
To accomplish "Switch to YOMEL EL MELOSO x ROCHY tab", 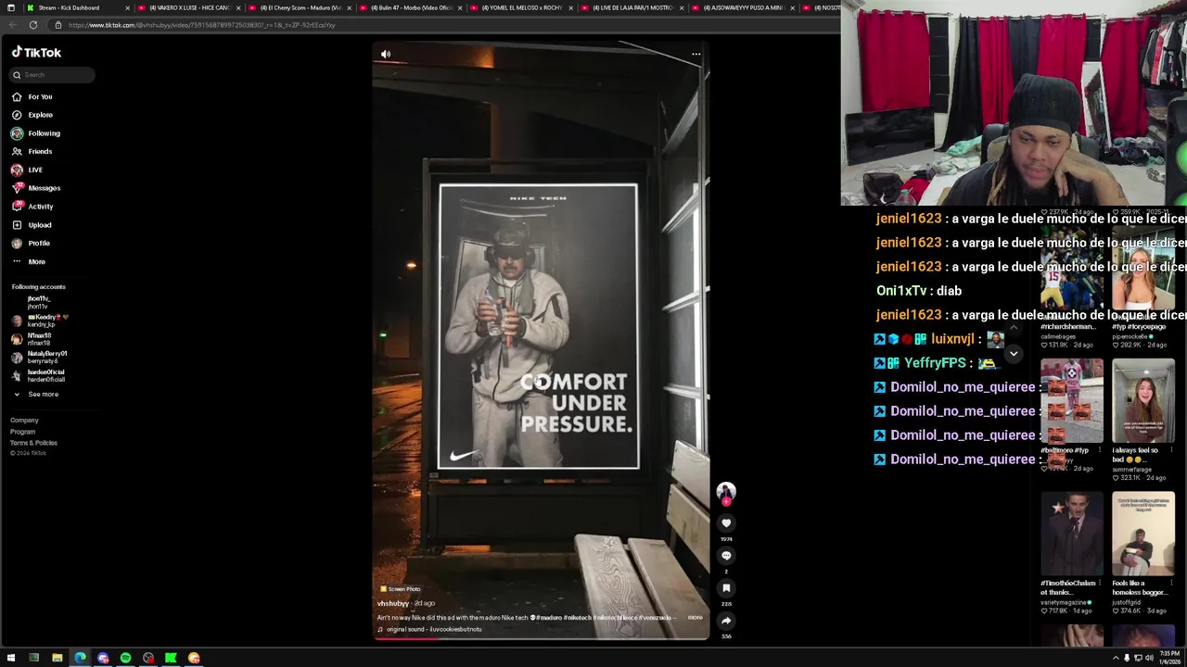I will point(520,7).
